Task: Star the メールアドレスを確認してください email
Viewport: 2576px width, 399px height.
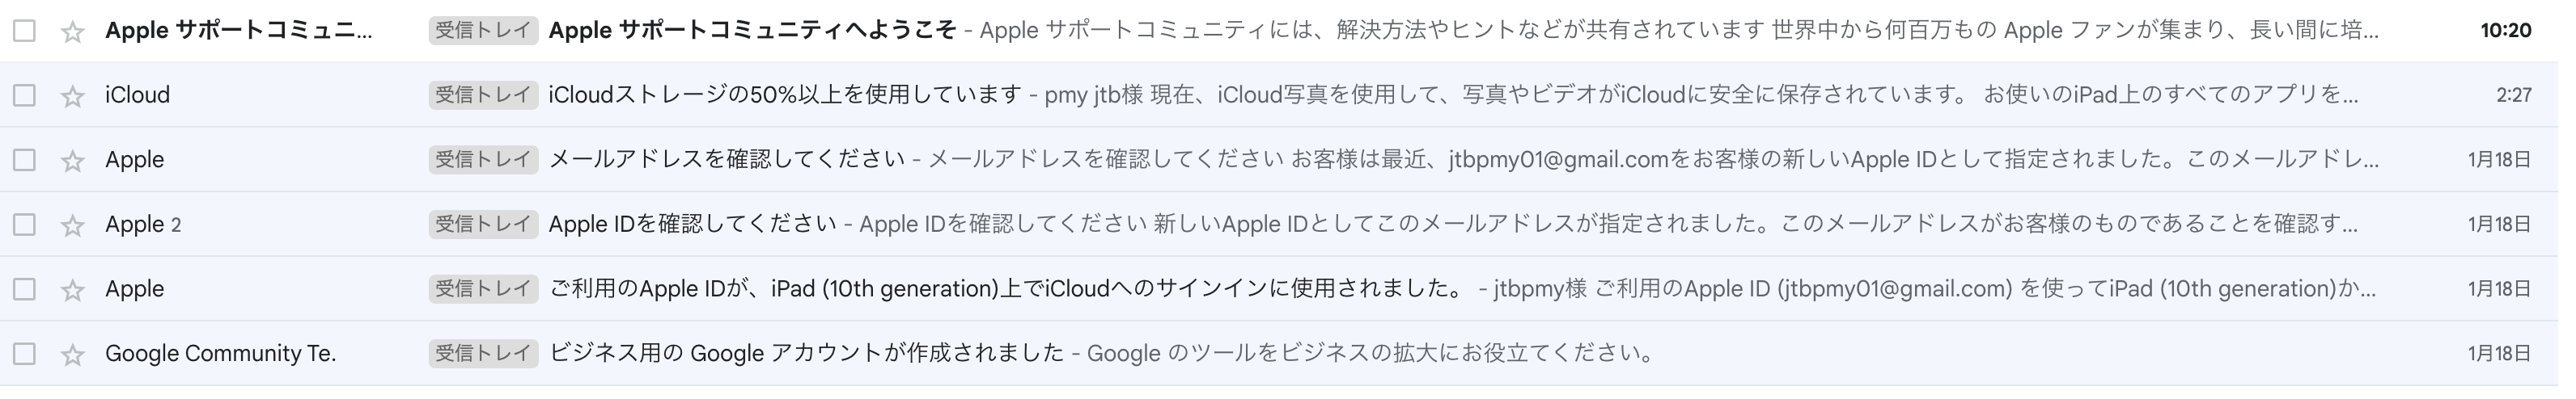Action: 72,161
